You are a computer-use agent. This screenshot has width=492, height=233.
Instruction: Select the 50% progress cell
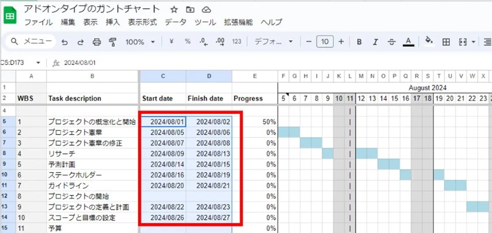[255, 122]
